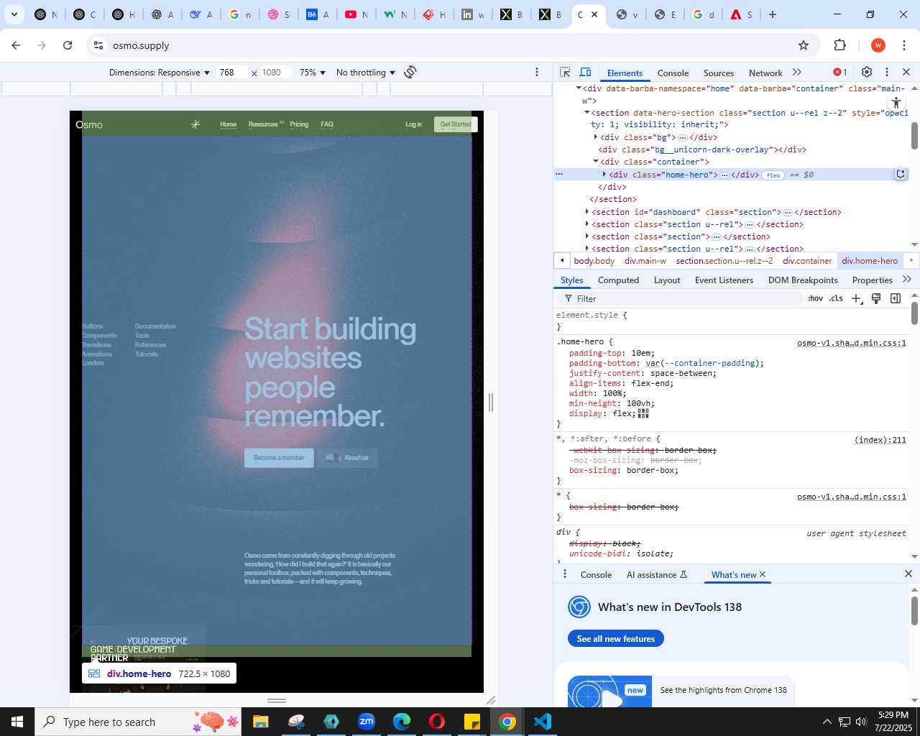
Task: Toggle element rendering emulations paintbrush icon
Action: pyautogui.click(x=876, y=298)
